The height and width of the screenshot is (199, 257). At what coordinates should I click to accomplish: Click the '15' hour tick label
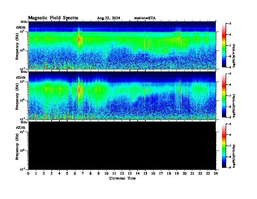146,173
